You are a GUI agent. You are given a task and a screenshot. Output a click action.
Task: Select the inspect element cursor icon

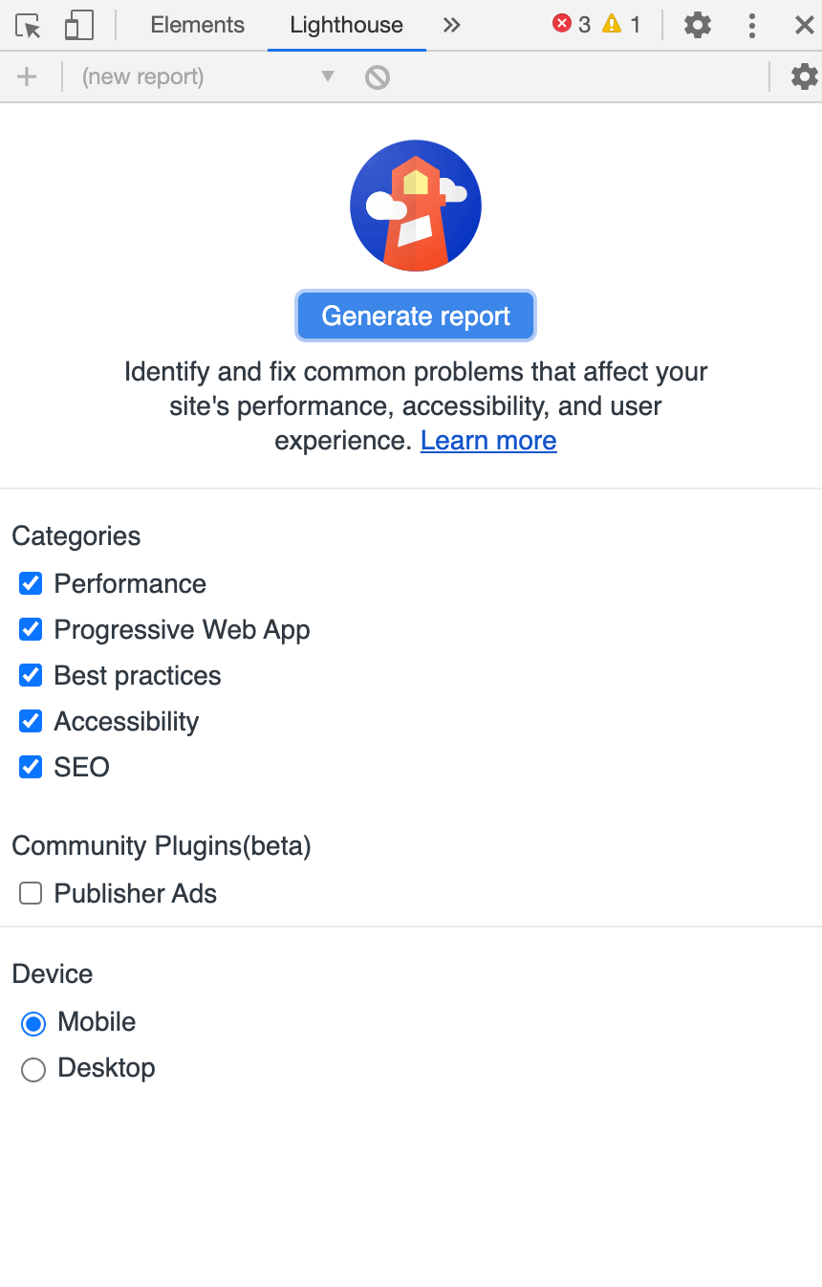point(29,26)
